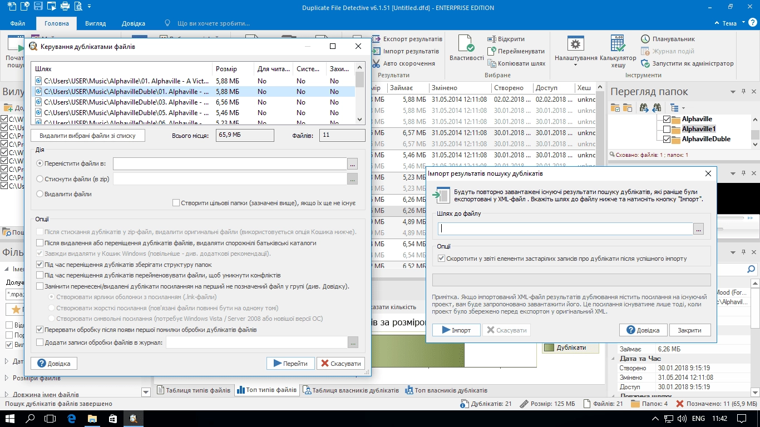This screenshot has height=427, width=760.
Task: Click New Project icon in quick access toolbar
Action: click(x=11, y=7)
